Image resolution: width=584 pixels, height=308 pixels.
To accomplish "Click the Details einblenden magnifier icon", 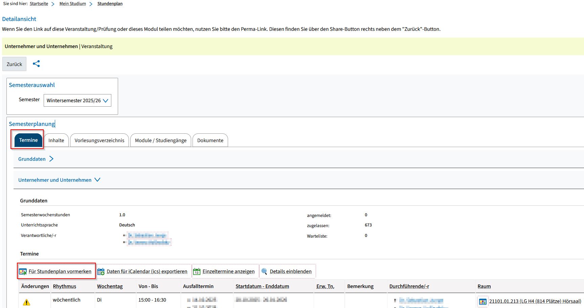I will coord(264,271).
